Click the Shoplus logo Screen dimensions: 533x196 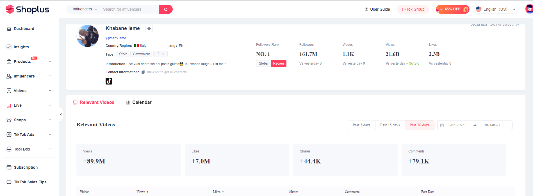[x=27, y=9]
